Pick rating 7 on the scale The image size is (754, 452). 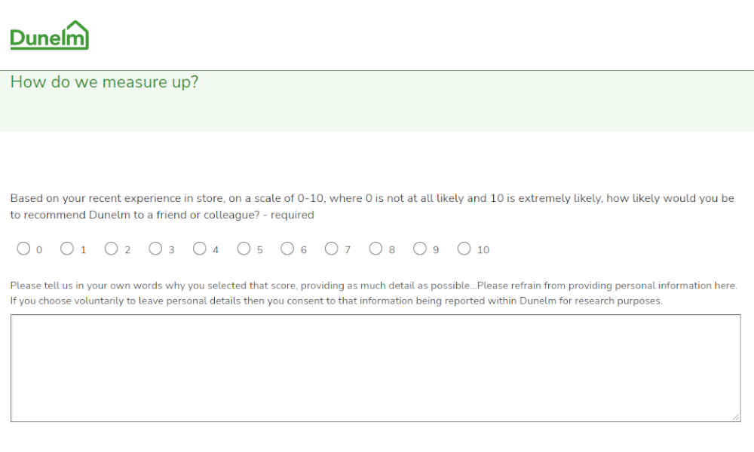(x=331, y=249)
